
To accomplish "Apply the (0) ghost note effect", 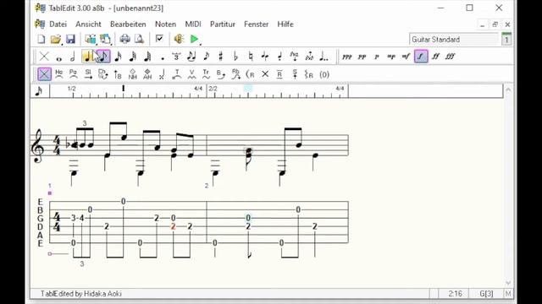I will tap(324, 74).
